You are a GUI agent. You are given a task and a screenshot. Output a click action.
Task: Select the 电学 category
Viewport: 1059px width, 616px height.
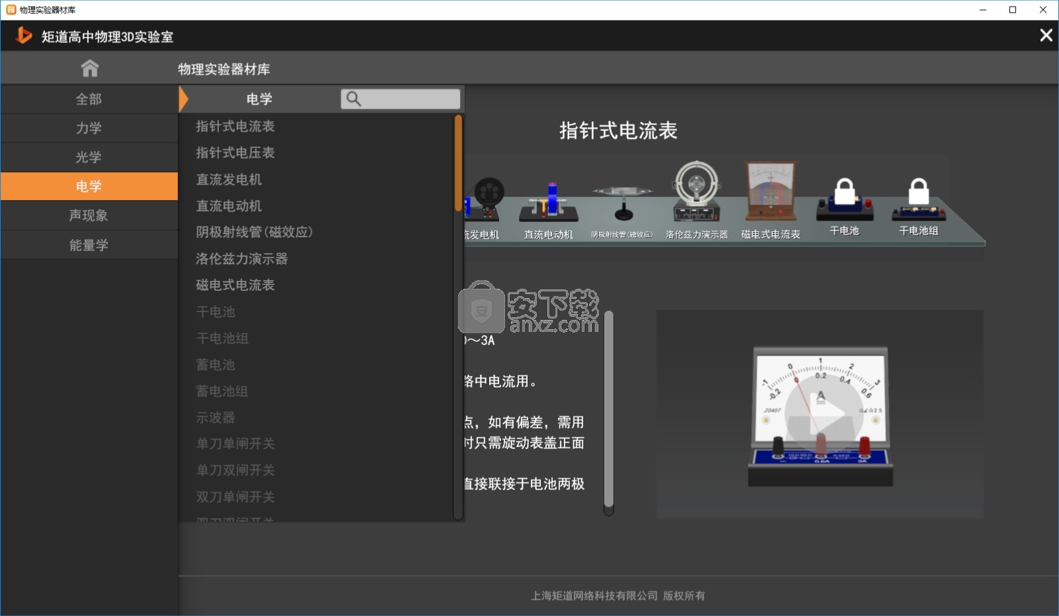89,186
